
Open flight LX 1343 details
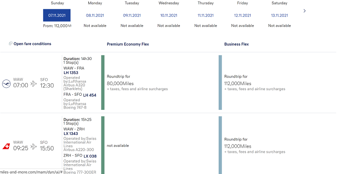point(71,134)
